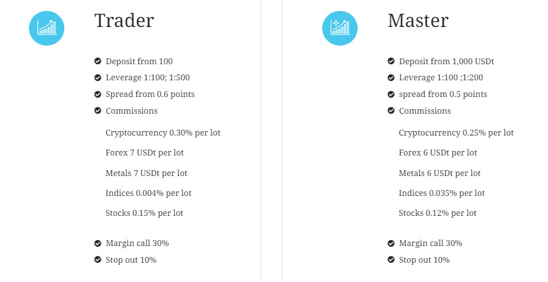The height and width of the screenshot is (282, 548).
Task: Click checkmark beside Master Leverage 1:100 ;1:200
Action: click(391, 78)
